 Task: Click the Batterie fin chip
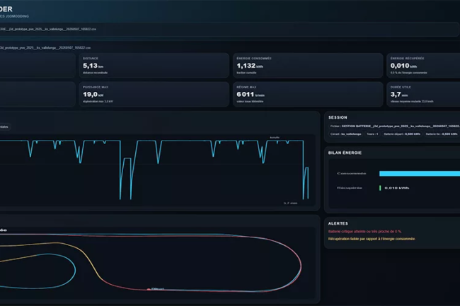442,134
